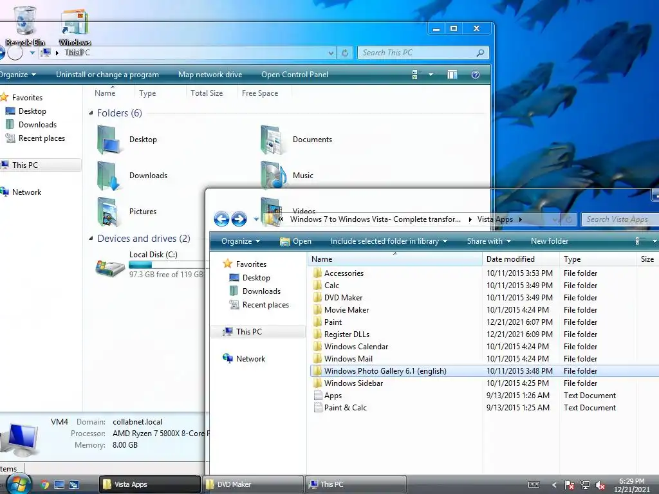This screenshot has width=659, height=494.
Task: Click the search magnifier in Search This PC
Action: click(480, 53)
